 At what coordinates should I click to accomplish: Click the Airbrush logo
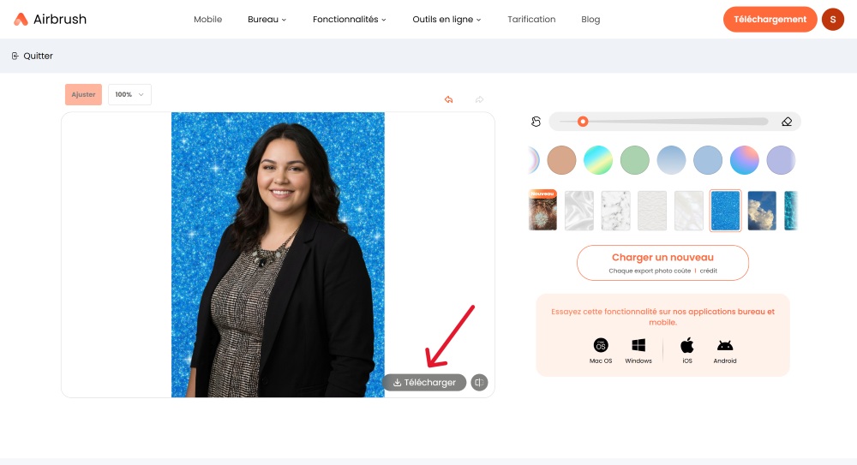point(50,19)
